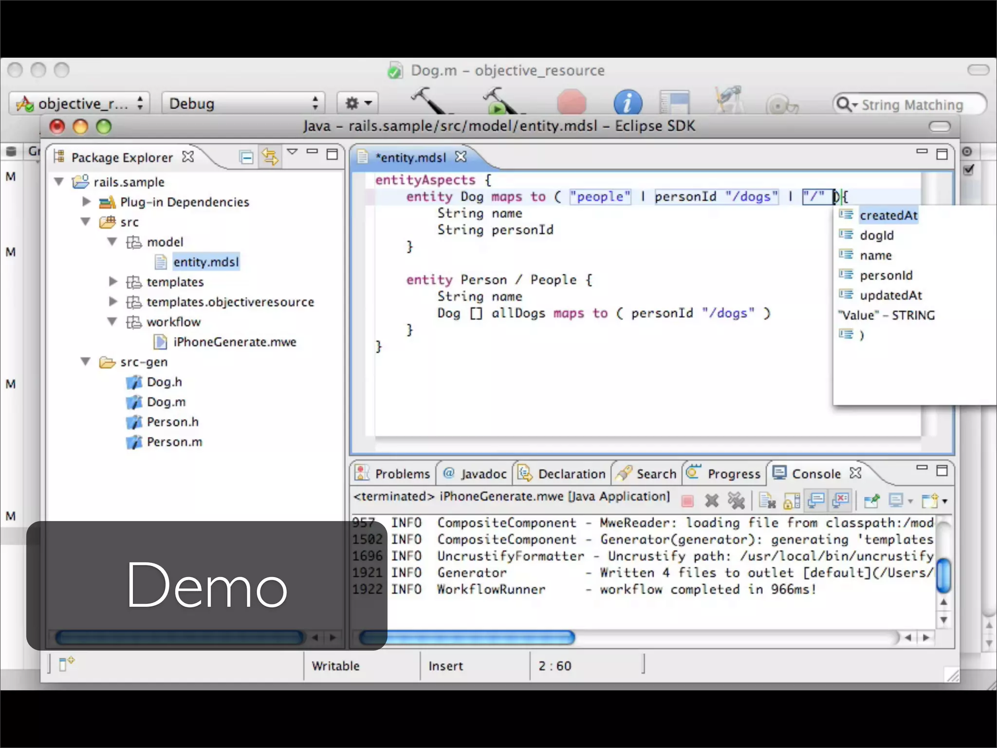Screen dimensions: 997x748
Task: Click the Editor layout icon in Xcode toolbar
Action: (675, 102)
